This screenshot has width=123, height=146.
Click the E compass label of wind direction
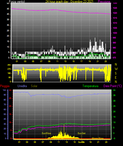point(116,77)
